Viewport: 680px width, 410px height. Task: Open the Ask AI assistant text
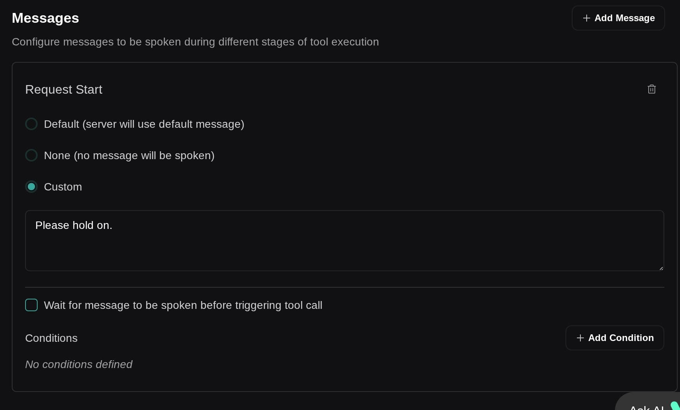[645, 407]
